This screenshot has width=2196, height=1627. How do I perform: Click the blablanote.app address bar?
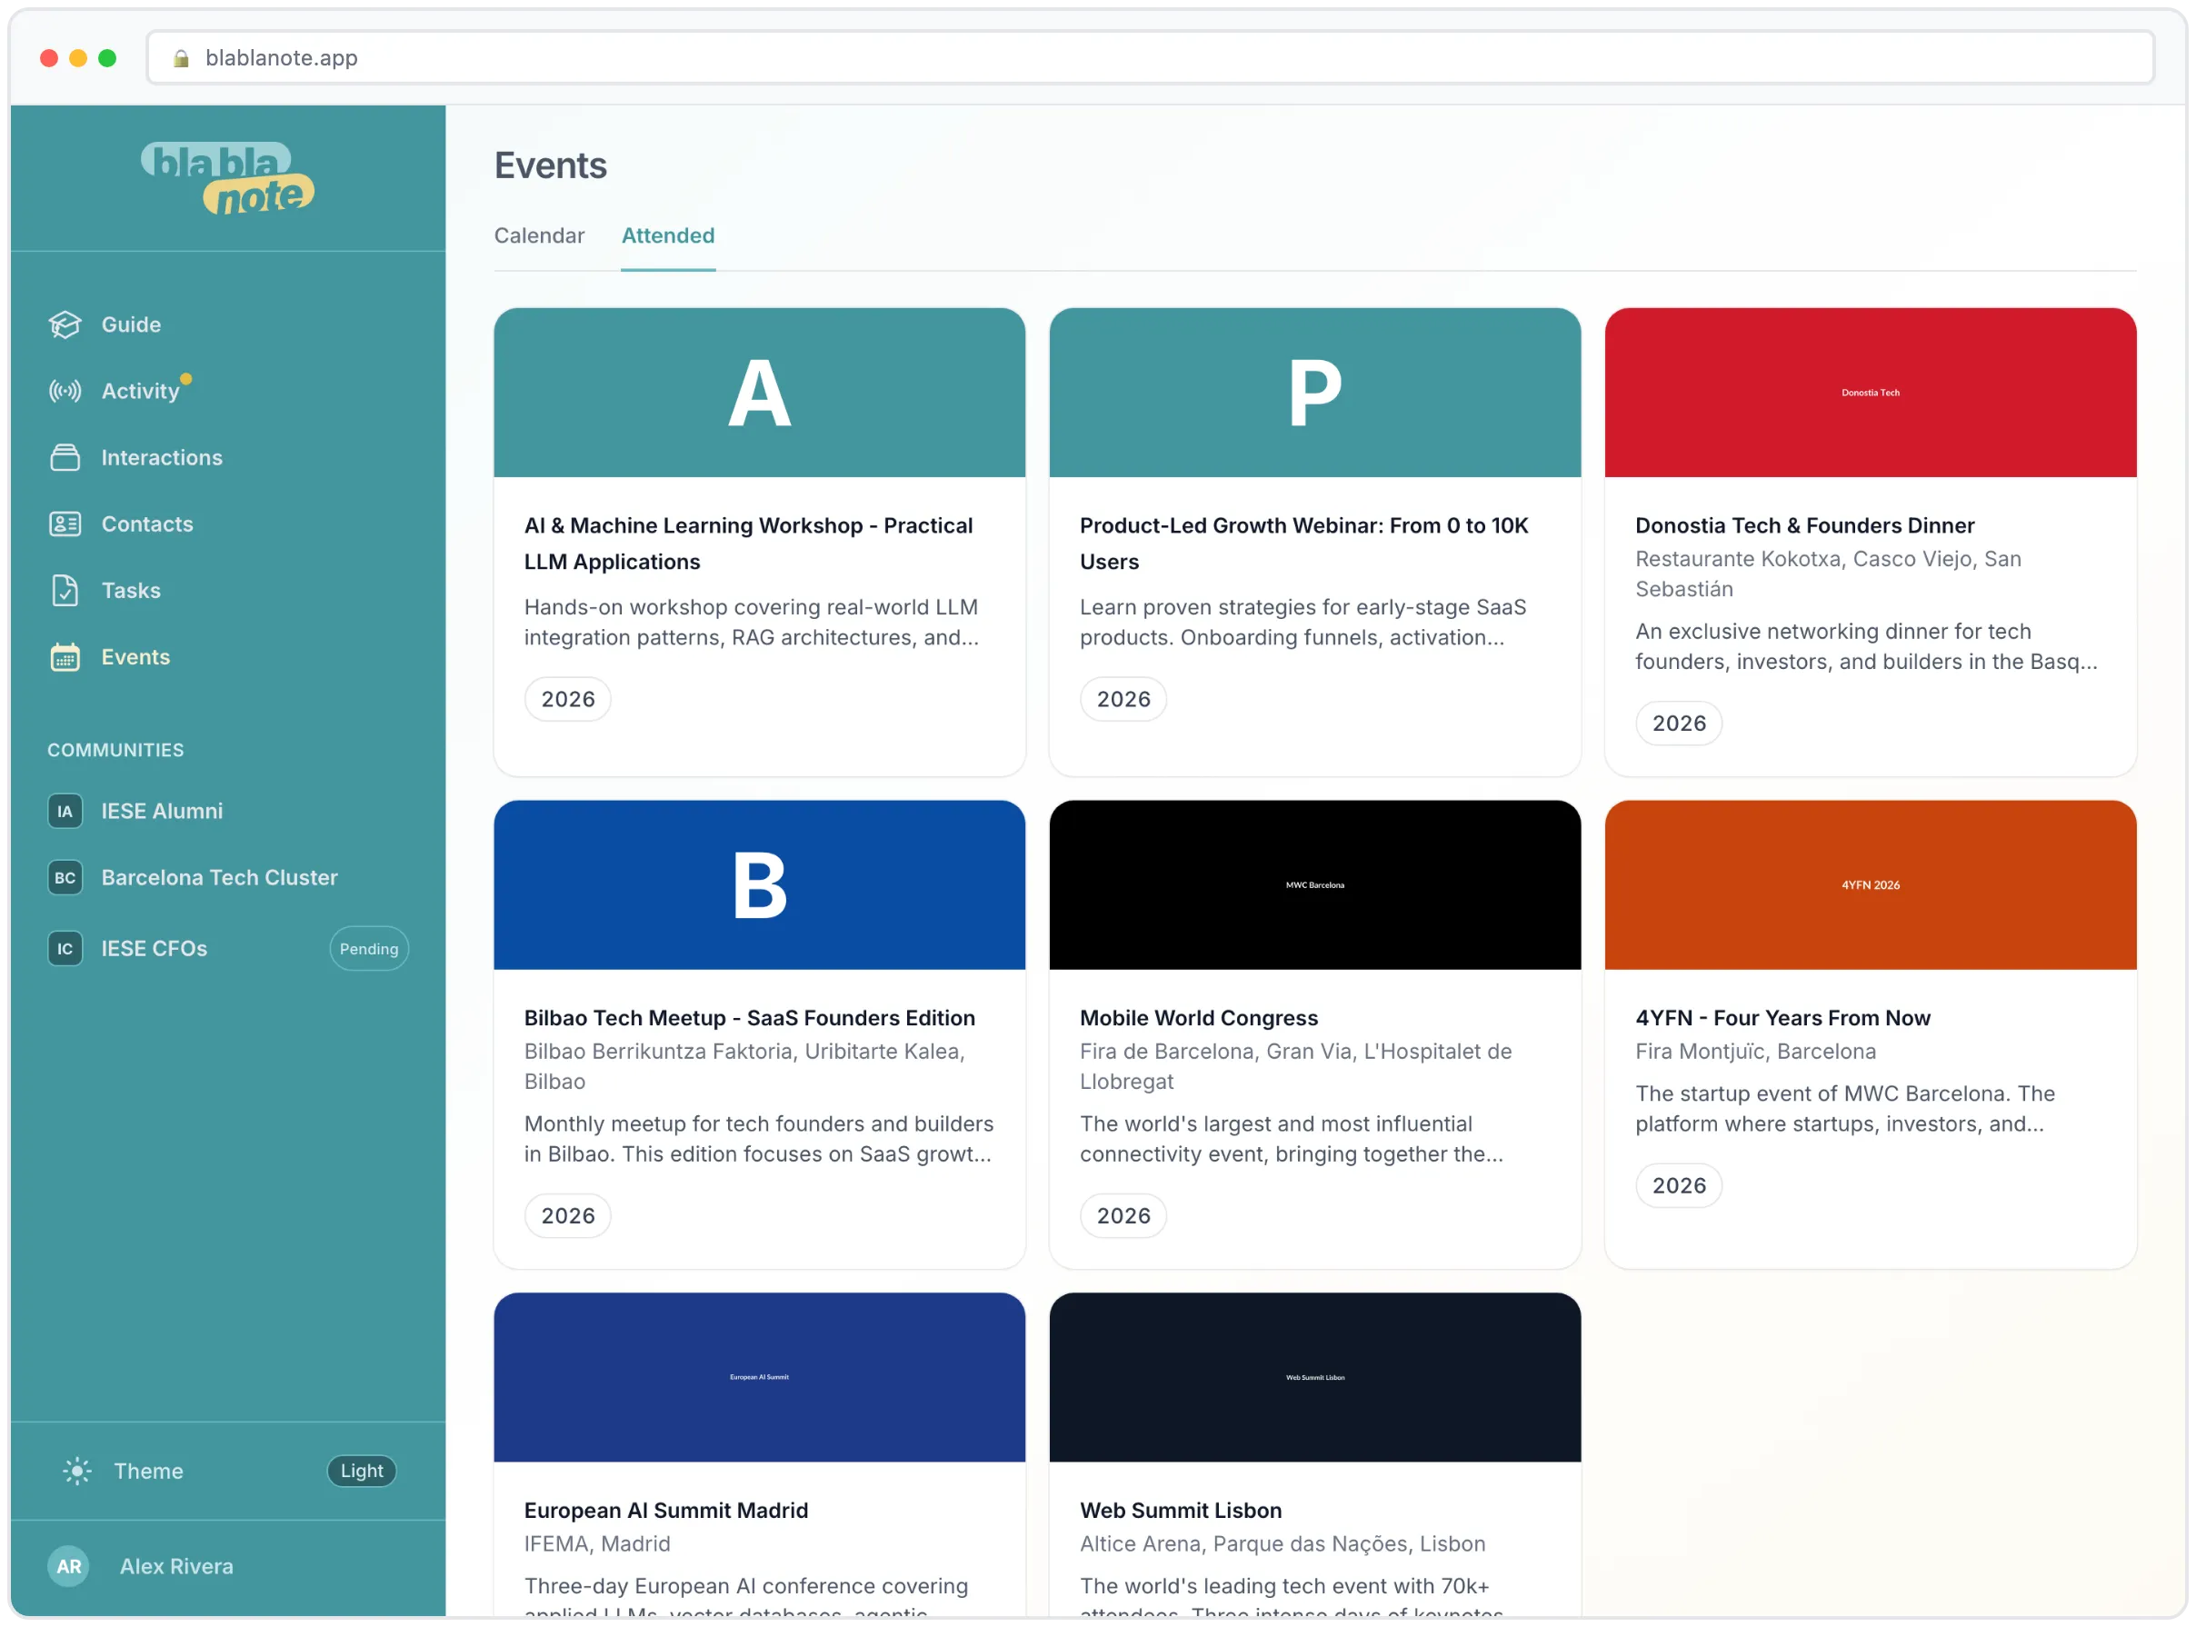pyautogui.click(x=1150, y=58)
